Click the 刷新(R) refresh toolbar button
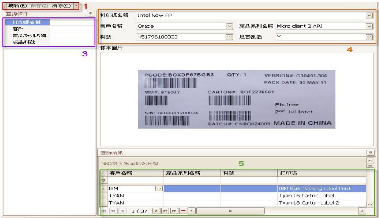379x218 pixels. coord(17,6)
